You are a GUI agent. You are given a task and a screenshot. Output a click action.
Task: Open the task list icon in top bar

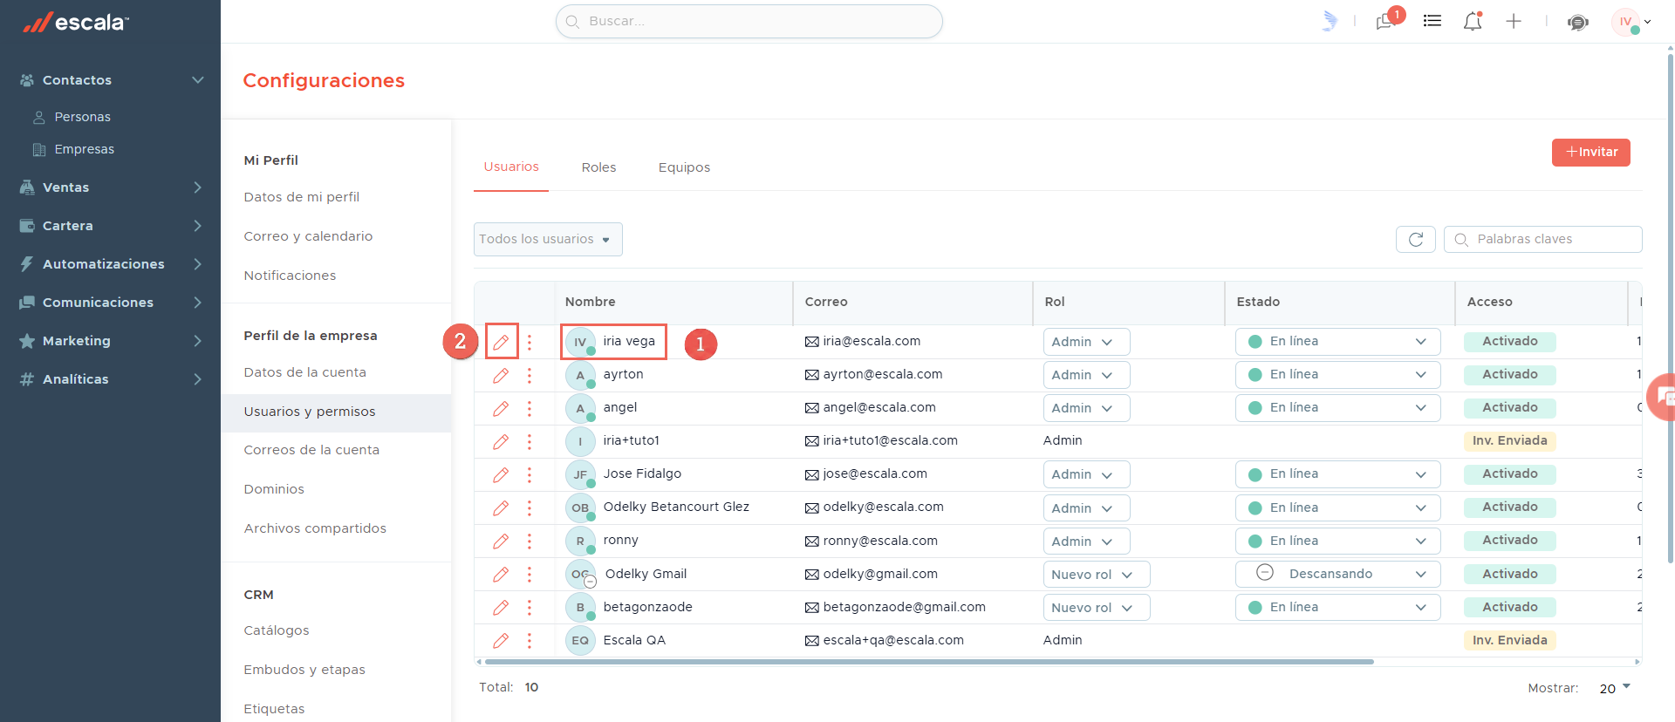coord(1432,21)
